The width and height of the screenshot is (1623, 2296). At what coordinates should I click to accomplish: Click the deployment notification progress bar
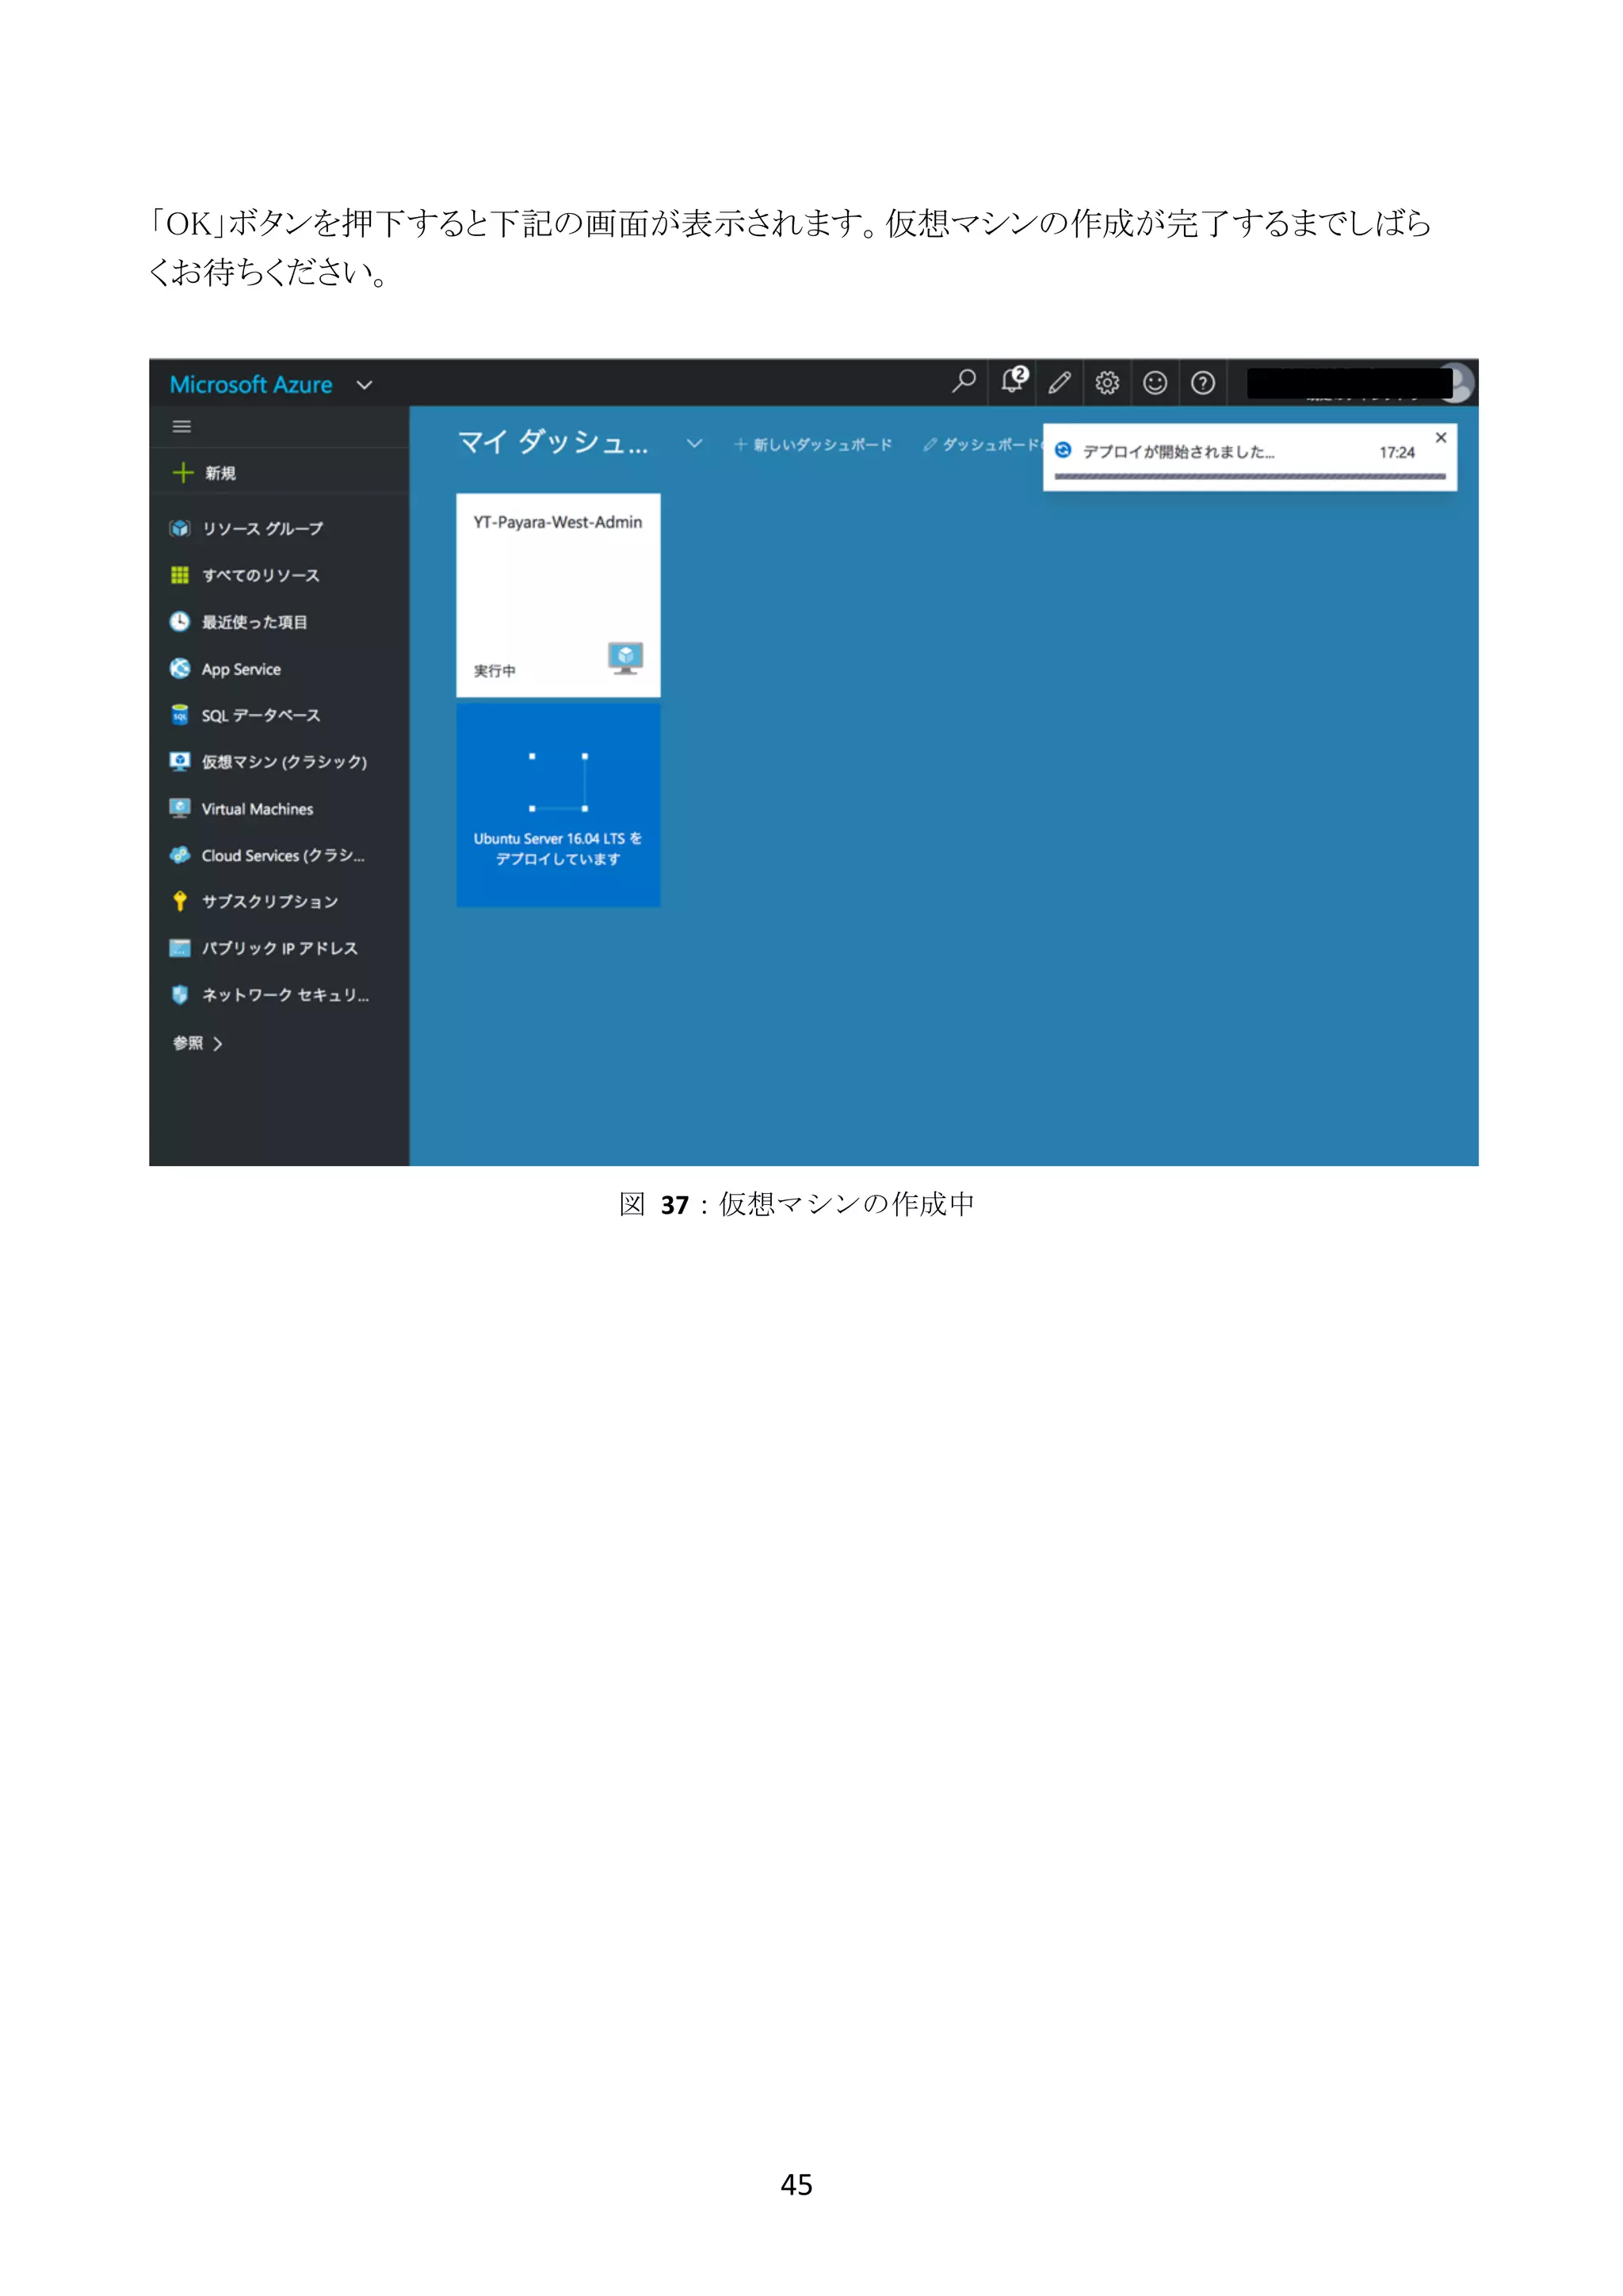pos(1249,477)
